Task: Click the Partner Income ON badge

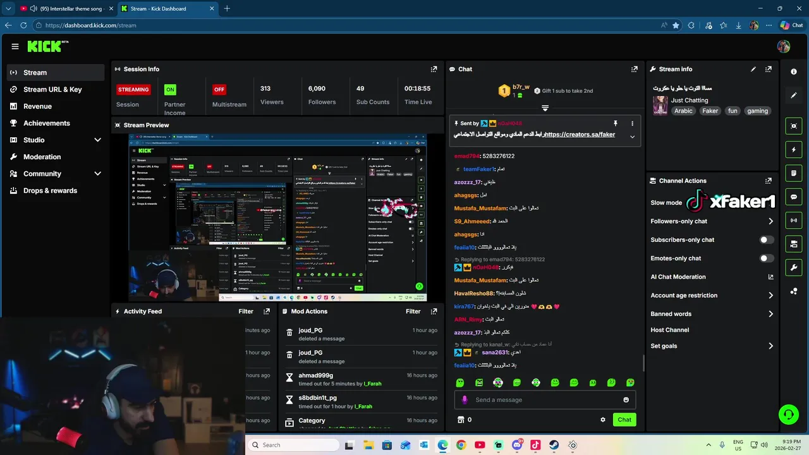Action: (x=170, y=90)
